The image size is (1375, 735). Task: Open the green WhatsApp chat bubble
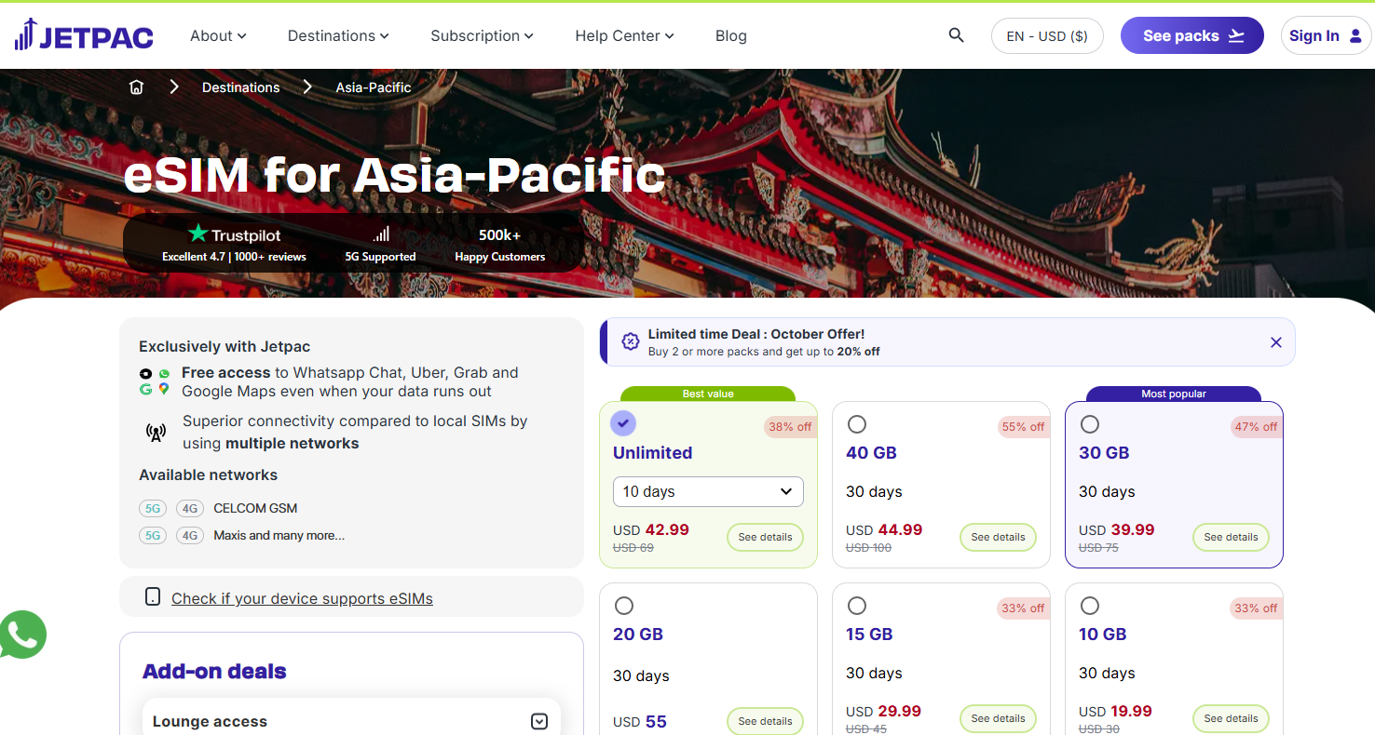(x=21, y=635)
